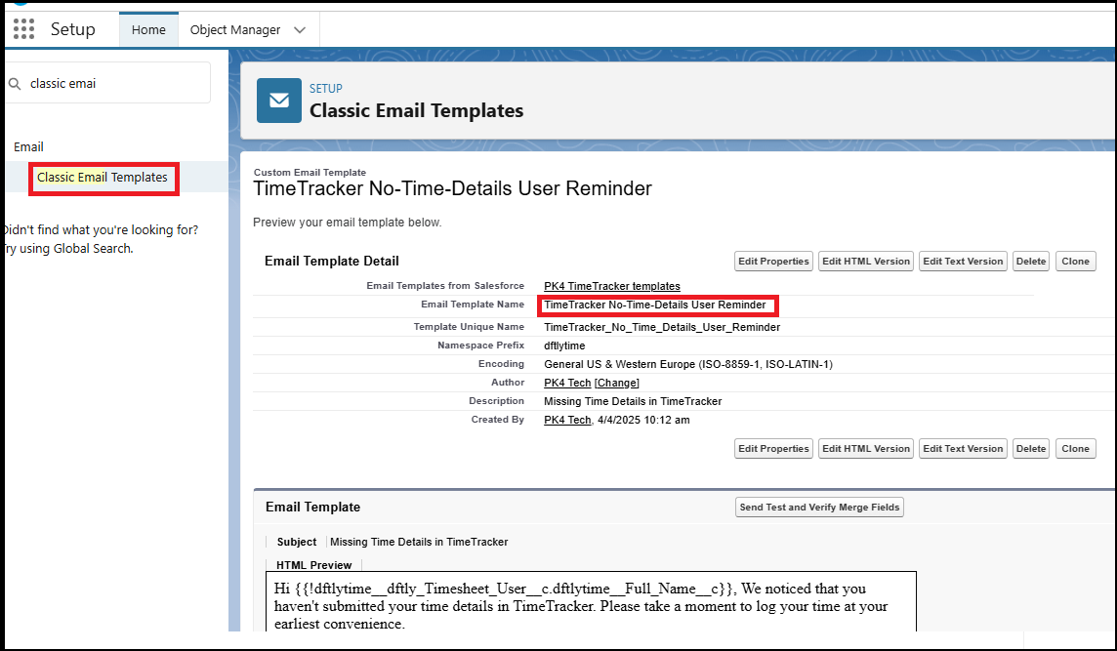
Task: Click the General US & Western Europe encoding
Action: tap(688, 364)
